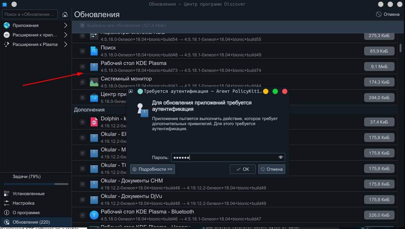Click the Plasma add-ons icon in sidebar
This screenshot has width=405, height=229.
point(6,44)
